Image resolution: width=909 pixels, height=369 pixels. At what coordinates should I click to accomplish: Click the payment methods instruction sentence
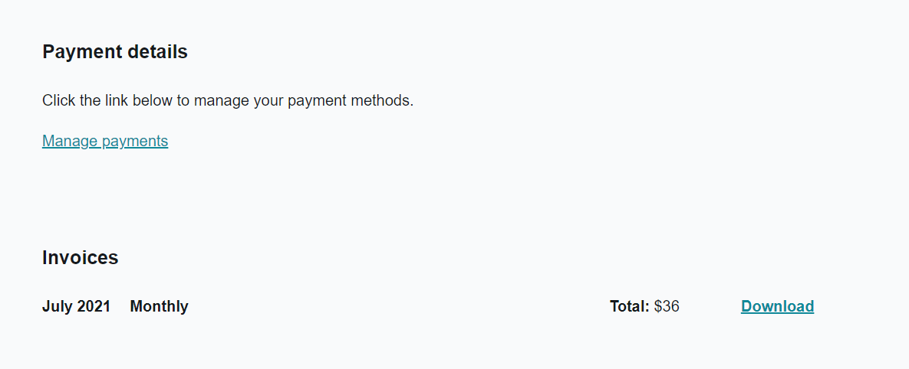(228, 100)
